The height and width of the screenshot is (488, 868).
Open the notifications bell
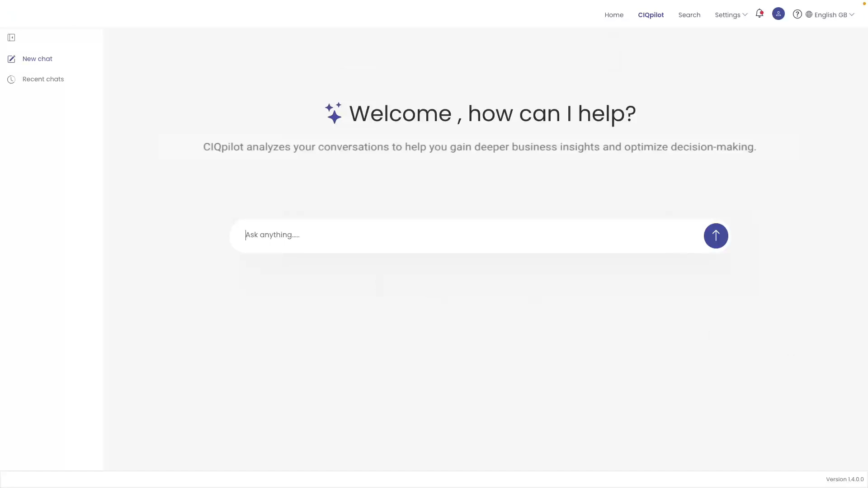[x=759, y=14]
